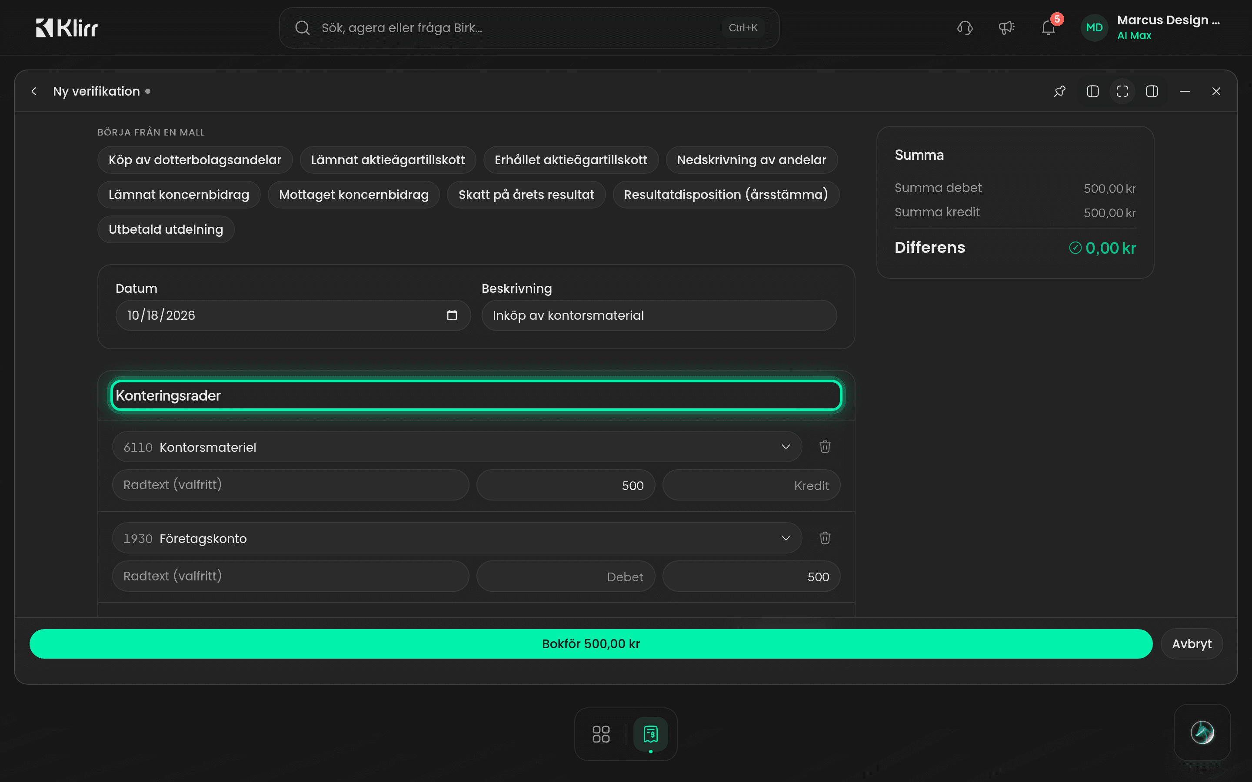Image resolution: width=1252 pixels, height=782 pixels.
Task: Select template Nedskrivning av andelar
Action: [x=751, y=160]
